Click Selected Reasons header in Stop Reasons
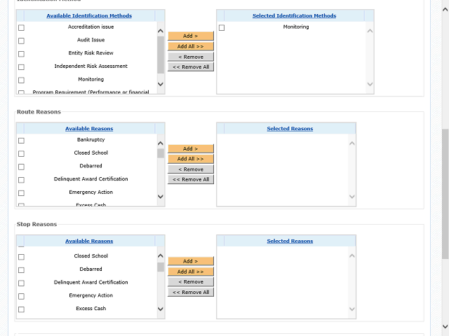 click(x=290, y=241)
